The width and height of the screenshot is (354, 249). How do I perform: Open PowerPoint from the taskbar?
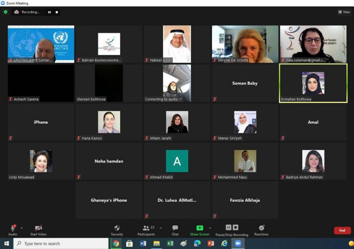tap(211, 244)
